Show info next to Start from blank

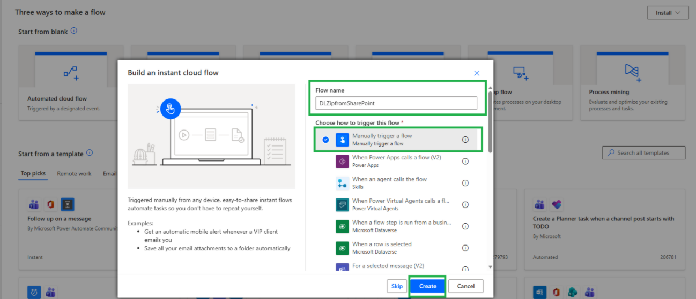tap(74, 31)
